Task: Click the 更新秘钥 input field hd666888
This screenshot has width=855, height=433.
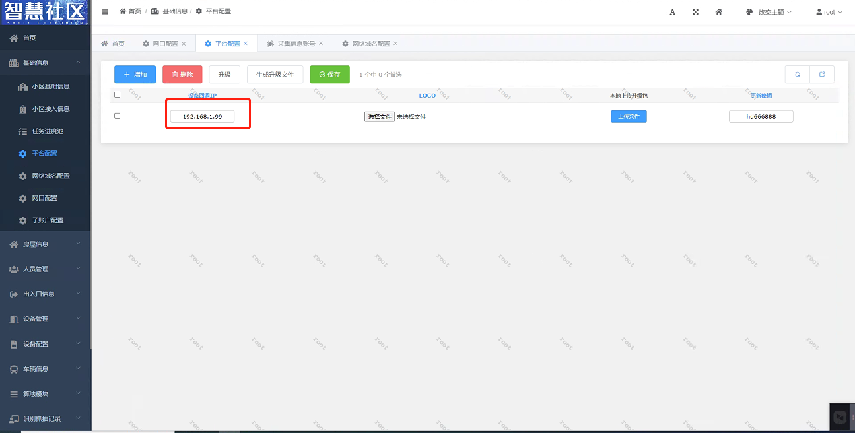Action: tap(761, 117)
